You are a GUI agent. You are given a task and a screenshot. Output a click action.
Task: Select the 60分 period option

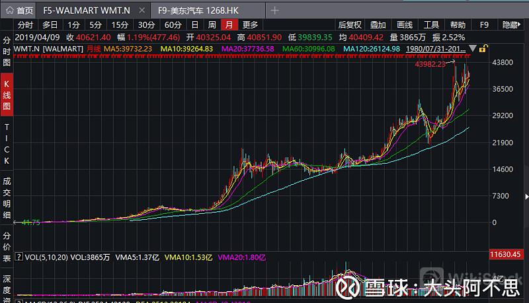point(173,25)
